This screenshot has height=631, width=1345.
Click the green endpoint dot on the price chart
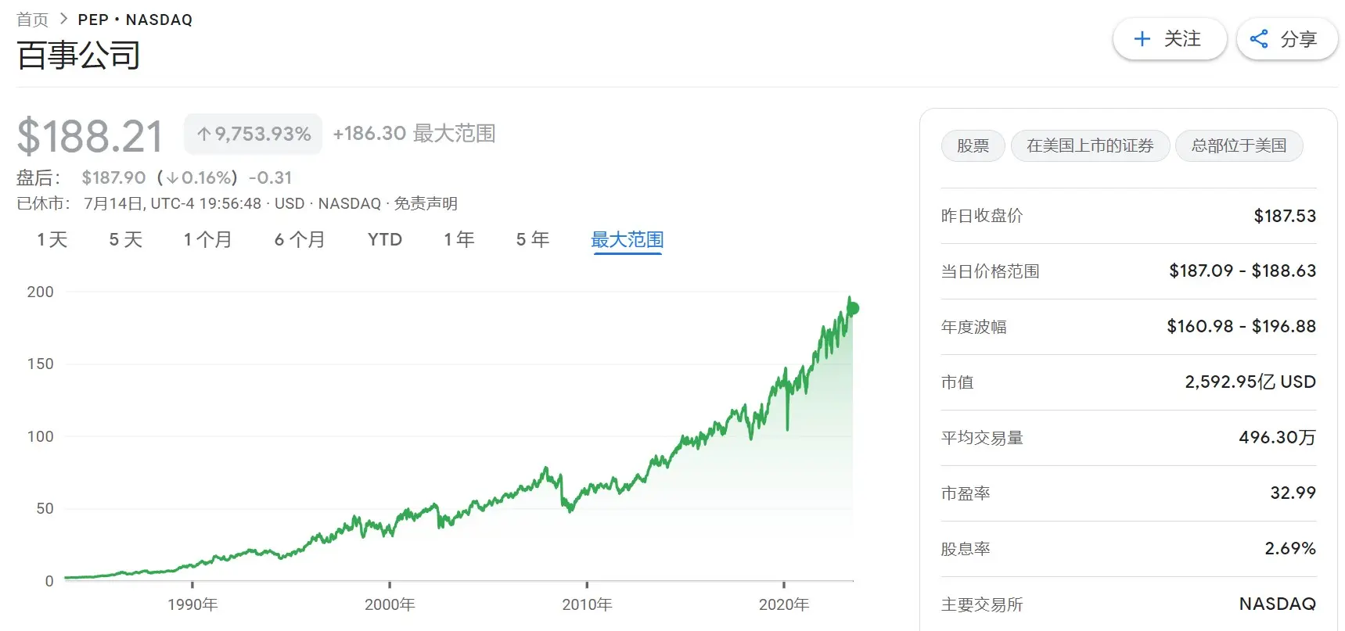tap(853, 309)
